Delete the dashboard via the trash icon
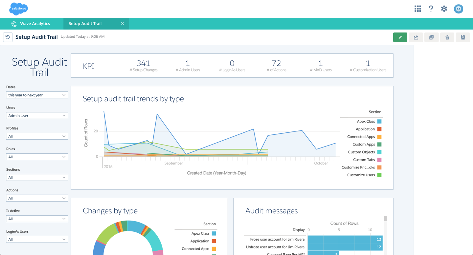 point(447,37)
